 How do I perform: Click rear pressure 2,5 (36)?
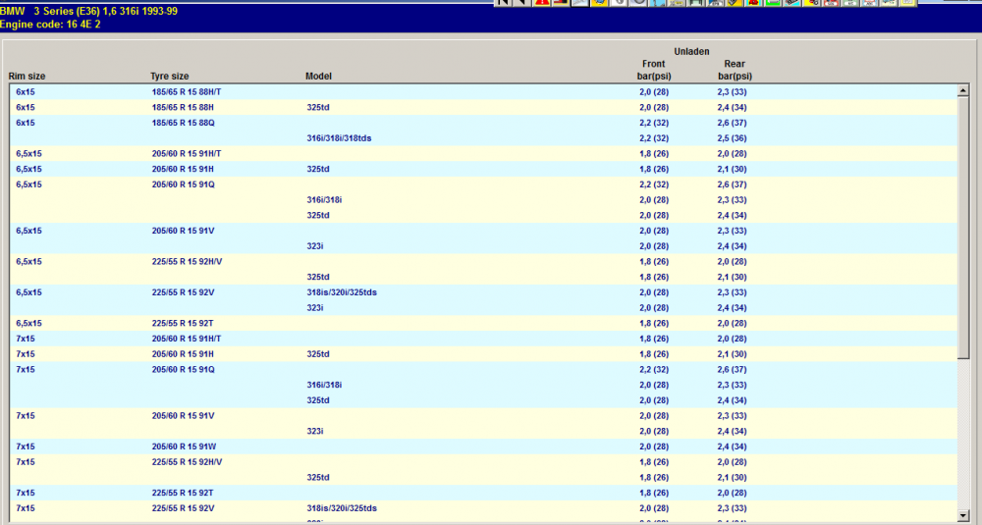[732, 138]
